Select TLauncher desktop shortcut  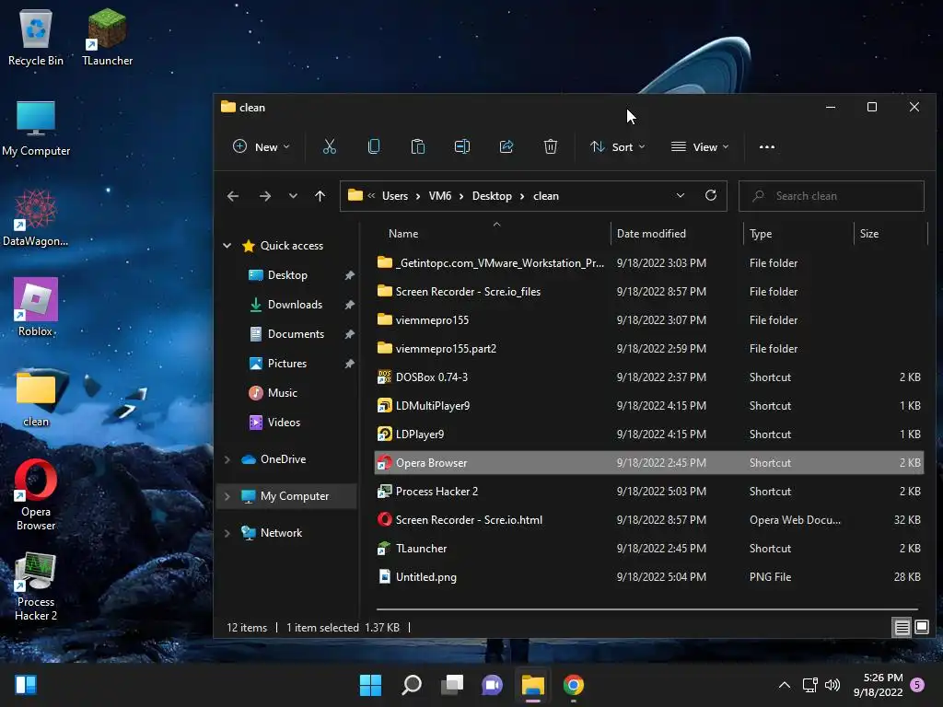[107, 37]
